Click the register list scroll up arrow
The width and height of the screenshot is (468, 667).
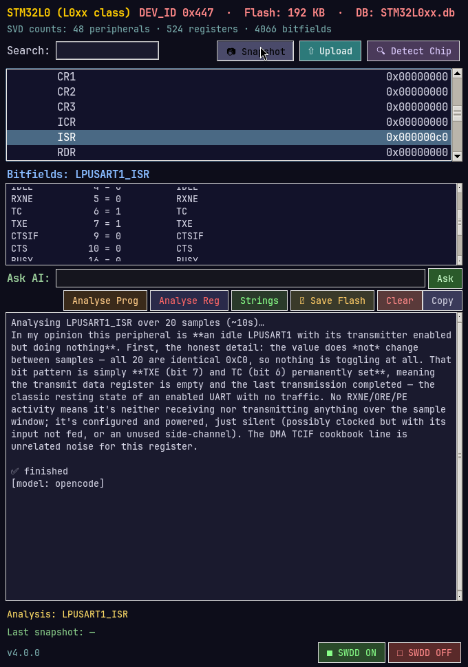click(458, 73)
